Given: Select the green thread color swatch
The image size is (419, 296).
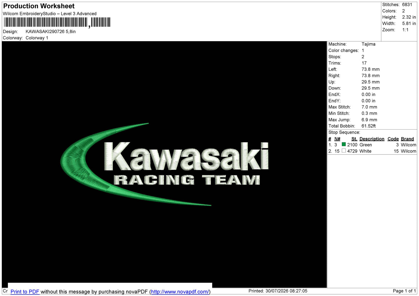Looking at the screenshot, I should [x=344, y=144].
